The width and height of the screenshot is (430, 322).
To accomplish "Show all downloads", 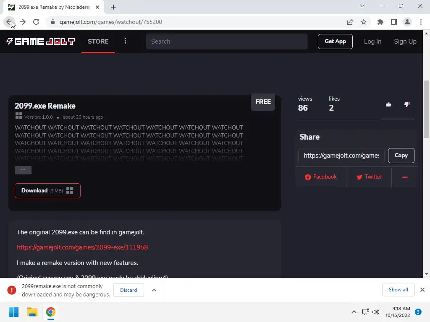I will coord(398,290).
